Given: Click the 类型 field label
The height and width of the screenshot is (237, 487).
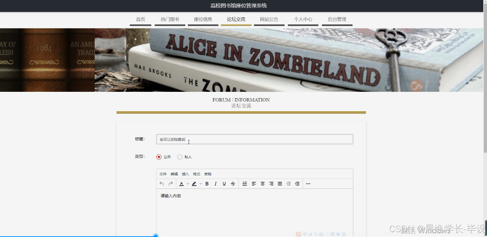Looking at the screenshot, I should click(140, 157).
